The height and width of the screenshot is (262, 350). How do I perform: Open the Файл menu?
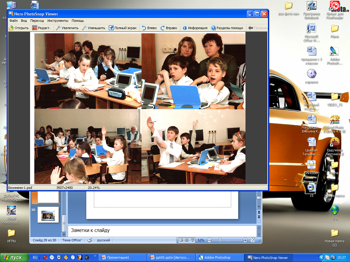coord(13,21)
